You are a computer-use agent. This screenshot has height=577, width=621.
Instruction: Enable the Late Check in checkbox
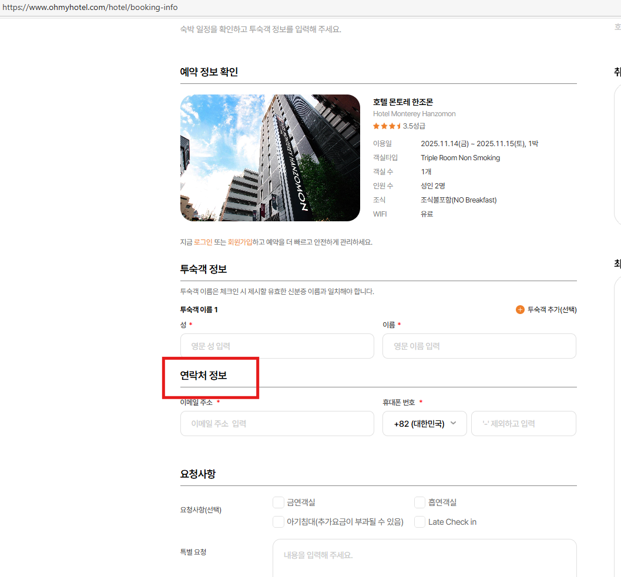tap(420, 522)
